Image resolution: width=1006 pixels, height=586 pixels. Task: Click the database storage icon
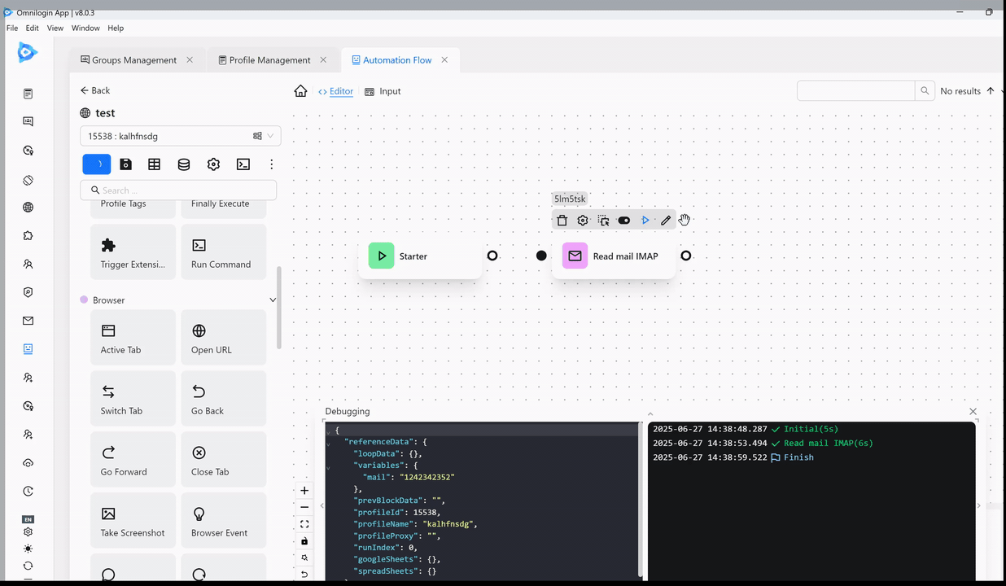184,164
